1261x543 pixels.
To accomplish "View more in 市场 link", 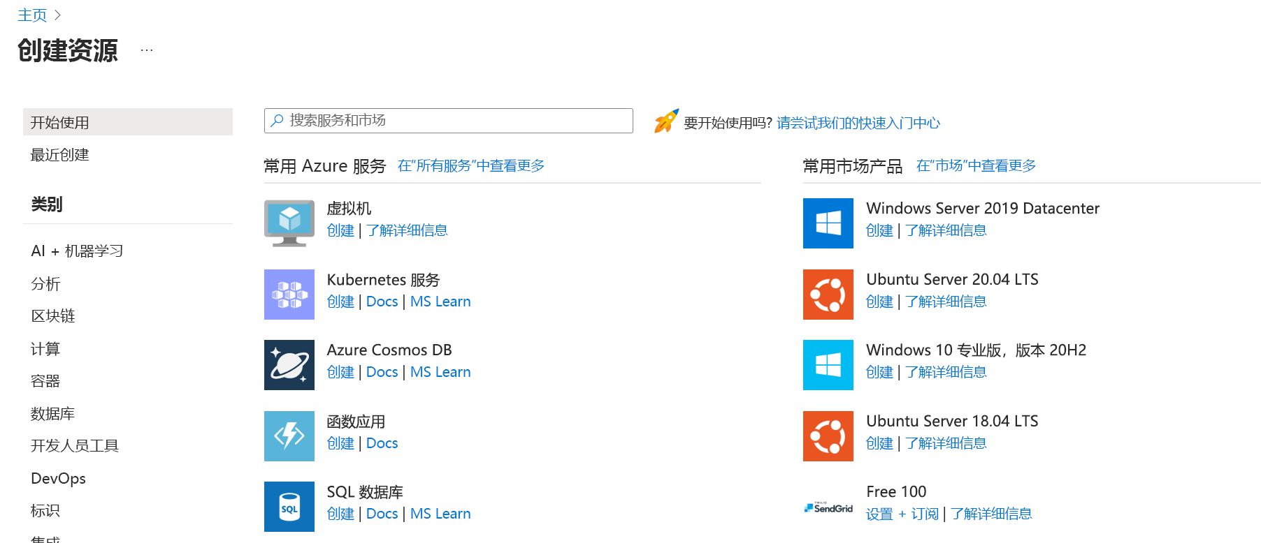I will 977,165.
